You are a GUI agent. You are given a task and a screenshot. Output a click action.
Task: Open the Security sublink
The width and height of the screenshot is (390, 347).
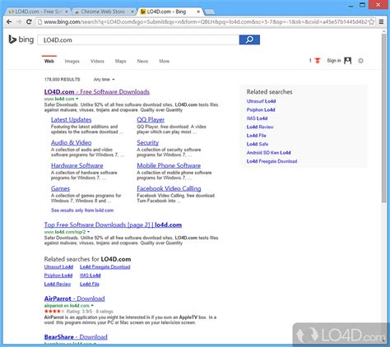[x=148, y=142]
